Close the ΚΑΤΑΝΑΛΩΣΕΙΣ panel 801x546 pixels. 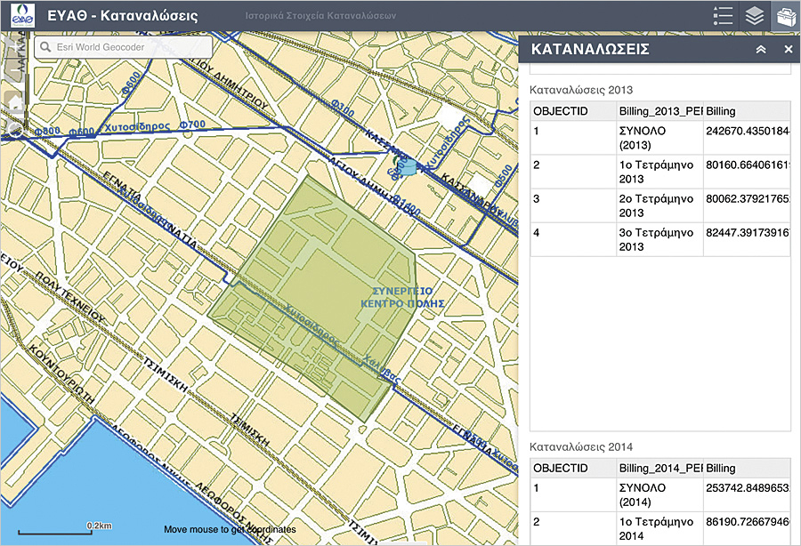click(x=789, y=50)
